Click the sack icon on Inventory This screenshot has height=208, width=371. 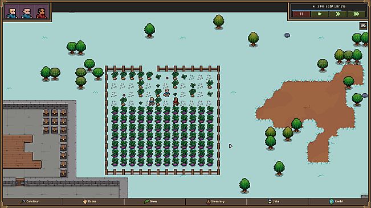click(208, 201)
